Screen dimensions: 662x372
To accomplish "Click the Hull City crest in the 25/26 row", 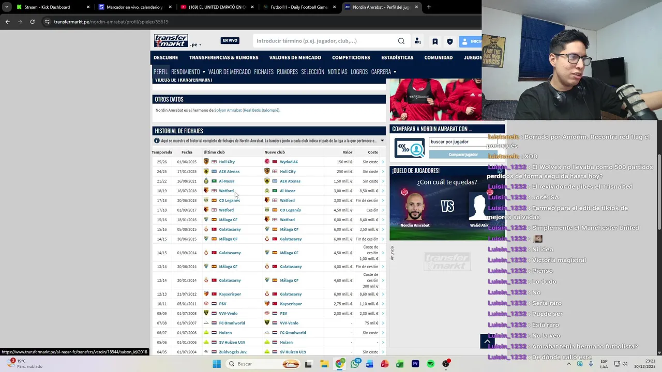I will pos(206,162).
